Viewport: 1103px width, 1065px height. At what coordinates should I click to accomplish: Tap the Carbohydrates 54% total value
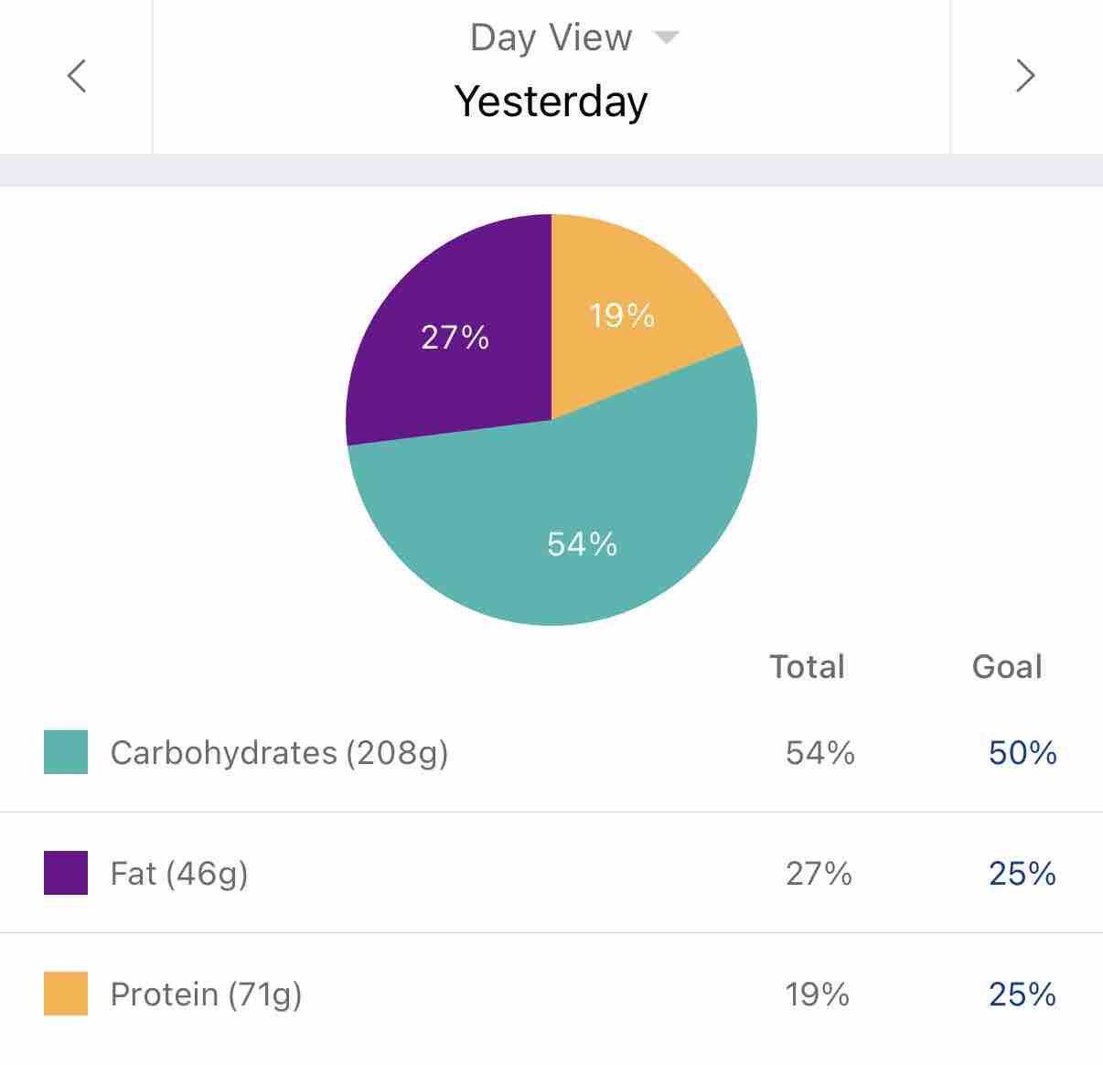click(820, 753)
